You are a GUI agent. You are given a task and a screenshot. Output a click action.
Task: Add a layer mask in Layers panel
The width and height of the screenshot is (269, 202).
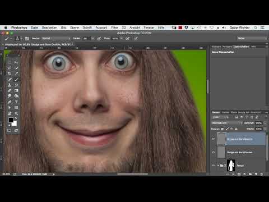pos(239,174)
